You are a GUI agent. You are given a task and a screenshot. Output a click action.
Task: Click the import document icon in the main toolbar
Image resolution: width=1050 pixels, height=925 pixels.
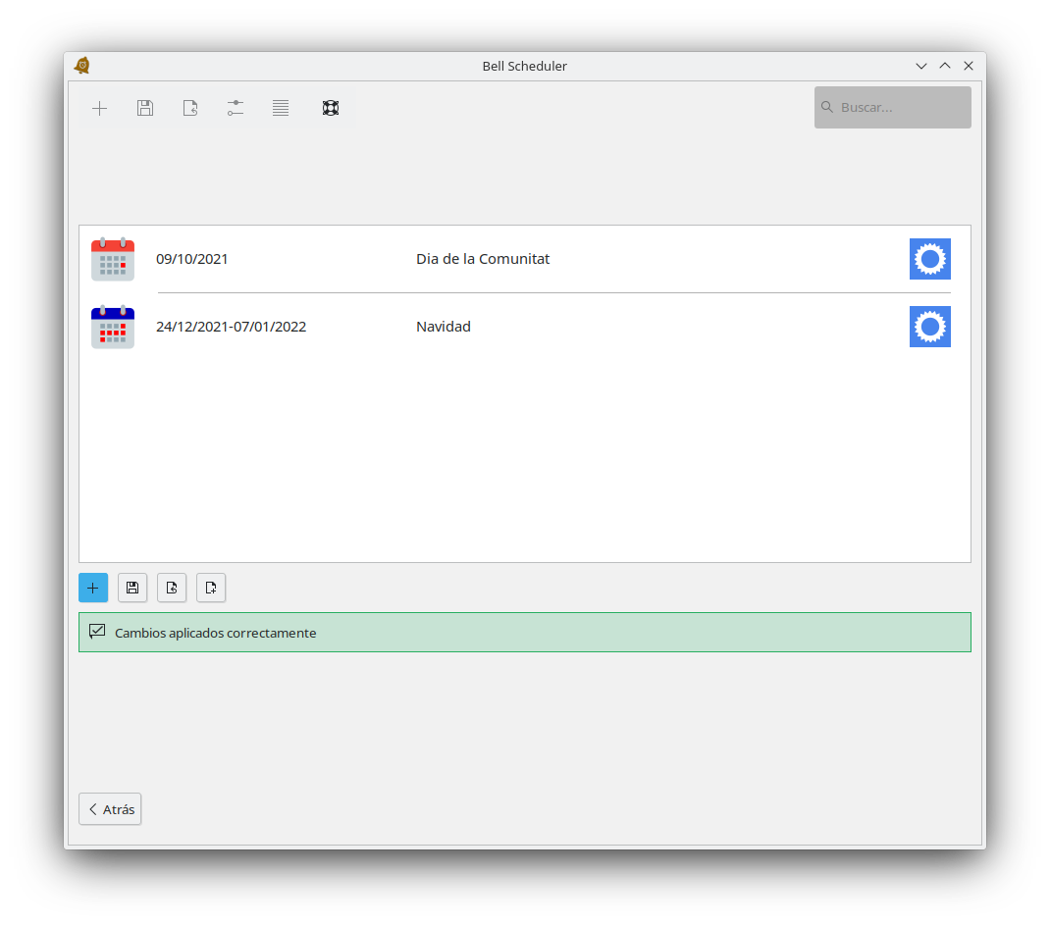click(x=190, y=108)
